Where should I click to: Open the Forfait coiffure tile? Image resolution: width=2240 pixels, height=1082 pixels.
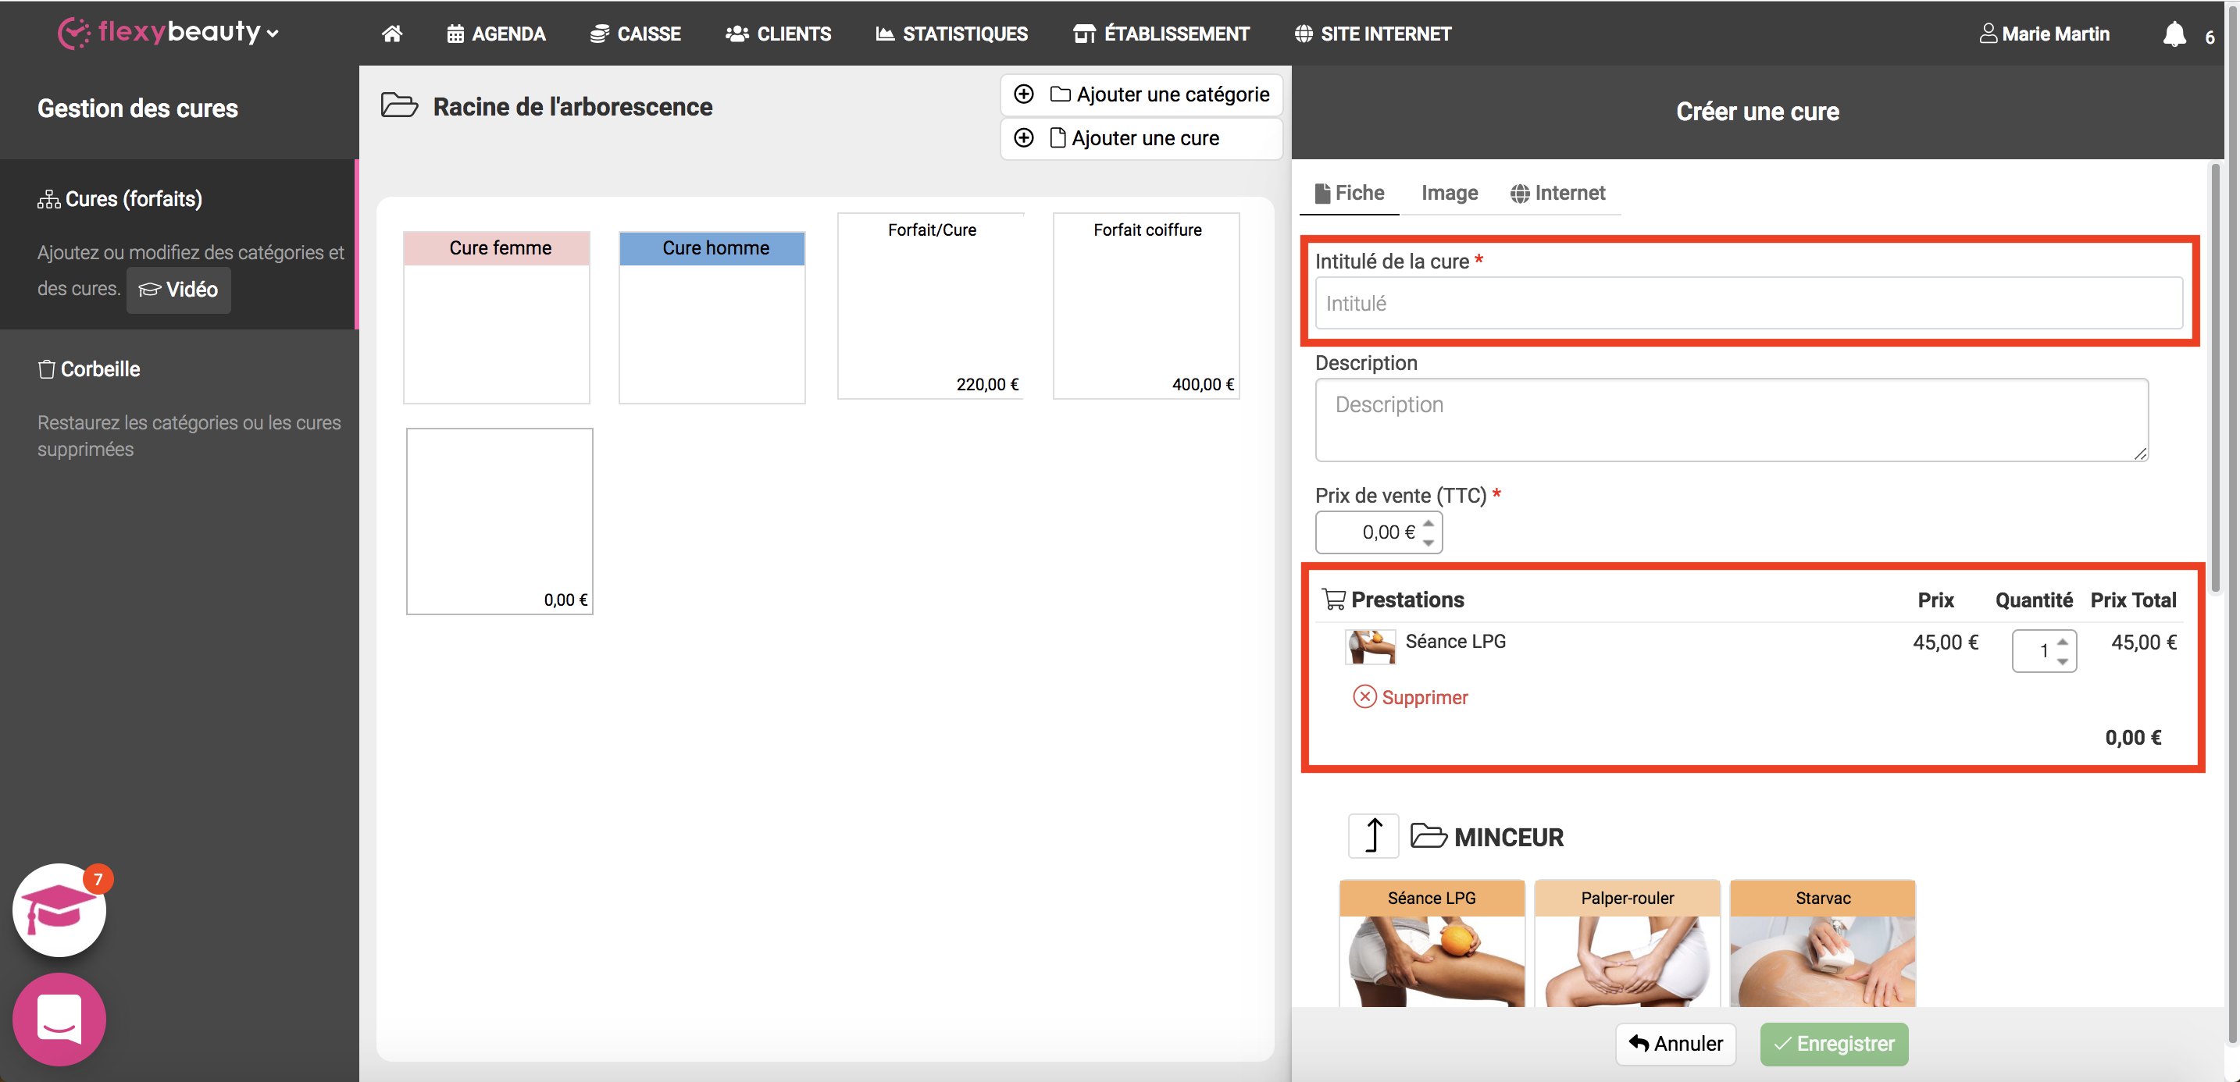[1146, 306]
